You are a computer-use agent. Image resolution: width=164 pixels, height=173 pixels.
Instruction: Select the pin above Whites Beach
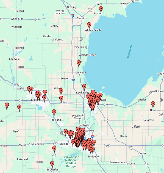point(89,26)
